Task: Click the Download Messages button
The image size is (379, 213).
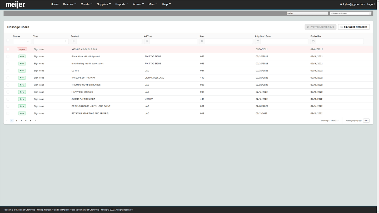Action: click(354, 27)
